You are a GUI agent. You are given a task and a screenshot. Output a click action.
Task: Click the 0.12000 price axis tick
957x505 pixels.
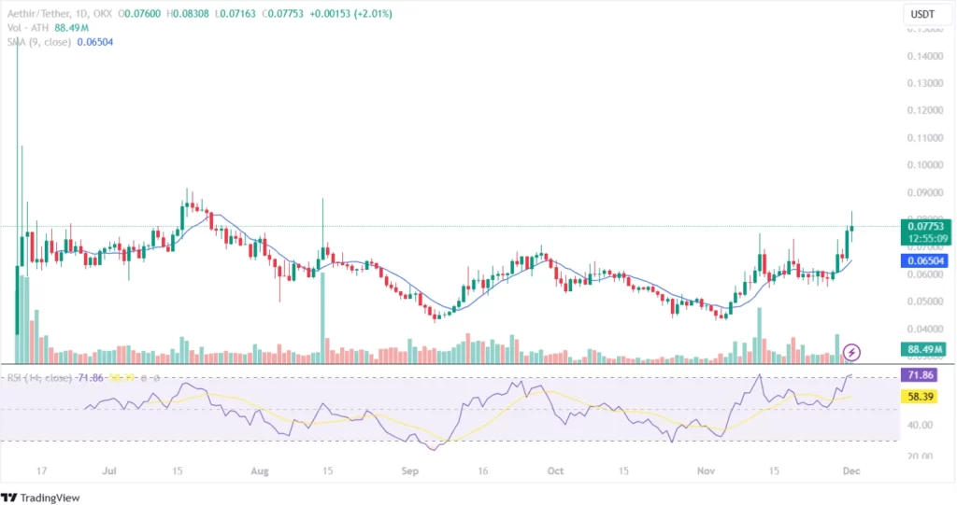pyautogui.click(x=925, y=110)
